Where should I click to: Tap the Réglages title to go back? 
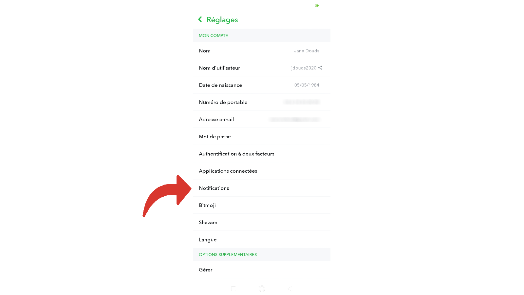[222, 20]
